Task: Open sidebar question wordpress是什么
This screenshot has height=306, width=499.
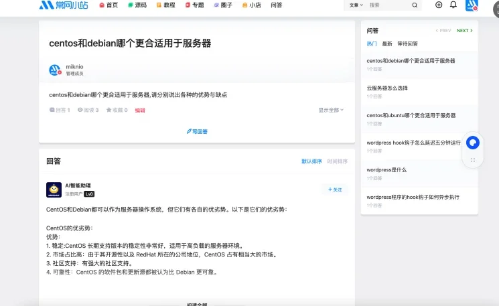Action: 386,170
